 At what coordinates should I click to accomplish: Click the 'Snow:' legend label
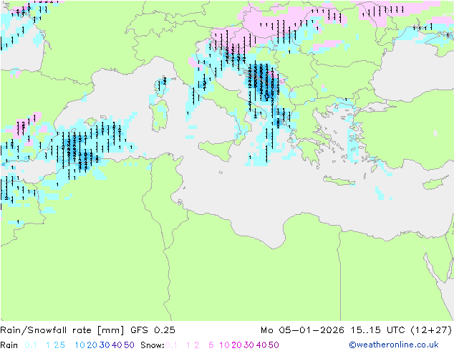[153, 345]
